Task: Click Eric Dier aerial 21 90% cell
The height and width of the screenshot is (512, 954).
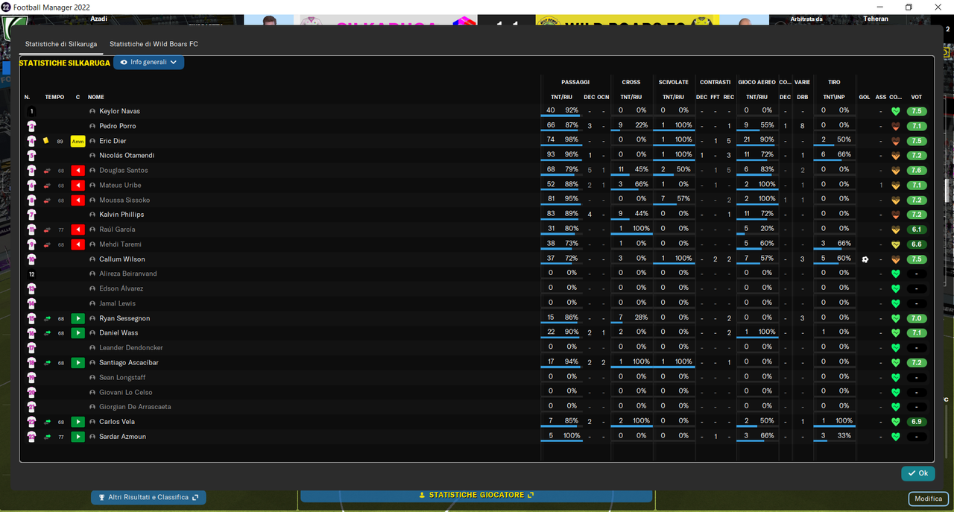Action: pos(756,140)
